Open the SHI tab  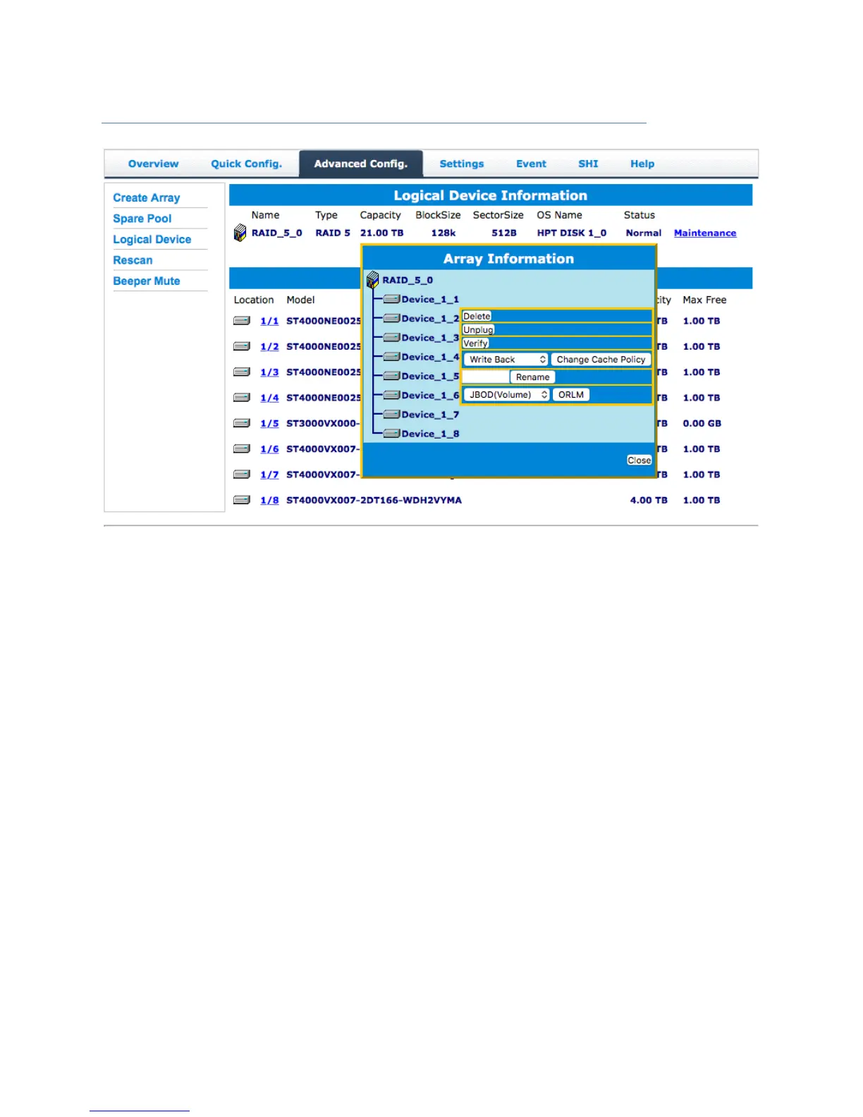point(588,164)
